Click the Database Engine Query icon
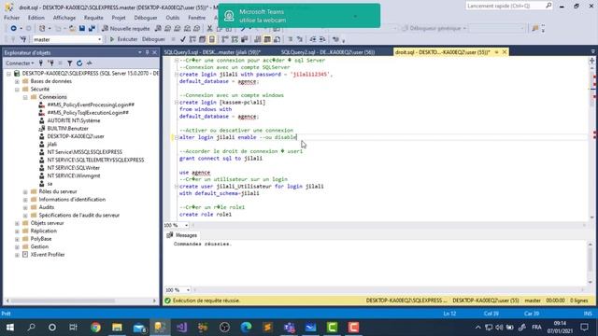The image size is (598, 336). [158, 28]
